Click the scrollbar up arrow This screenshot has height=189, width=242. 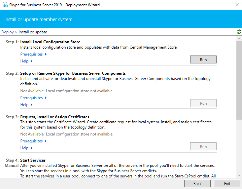tap(239, 39)
